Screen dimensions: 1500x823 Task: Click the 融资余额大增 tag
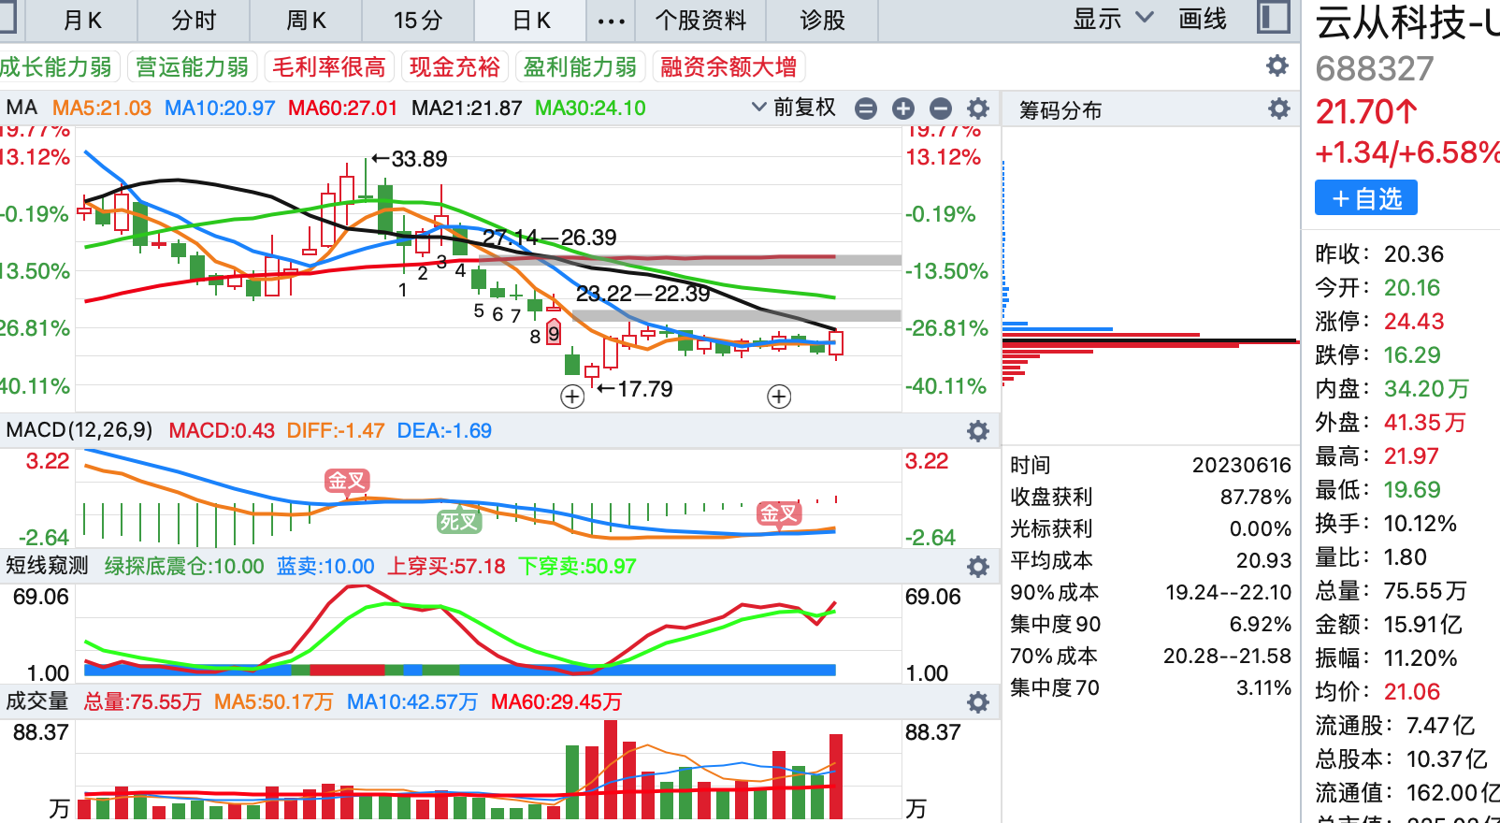pos(729,67)
